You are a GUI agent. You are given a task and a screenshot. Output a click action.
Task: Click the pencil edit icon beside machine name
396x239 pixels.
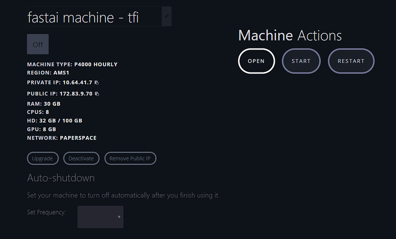coord(167,16)
